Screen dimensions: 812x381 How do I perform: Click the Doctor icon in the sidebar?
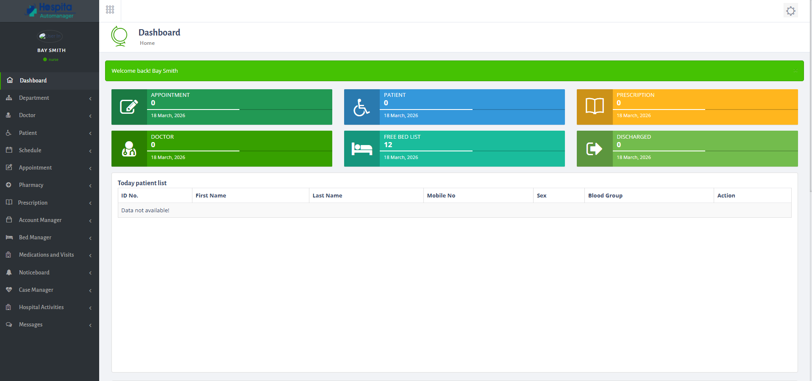tap(9, 115)
